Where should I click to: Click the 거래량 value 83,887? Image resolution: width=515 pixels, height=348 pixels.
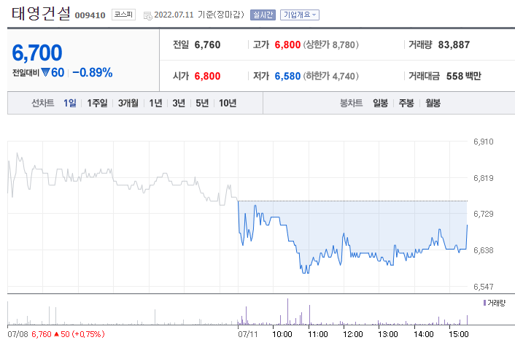pyautogui.click(x=454, y=45)
